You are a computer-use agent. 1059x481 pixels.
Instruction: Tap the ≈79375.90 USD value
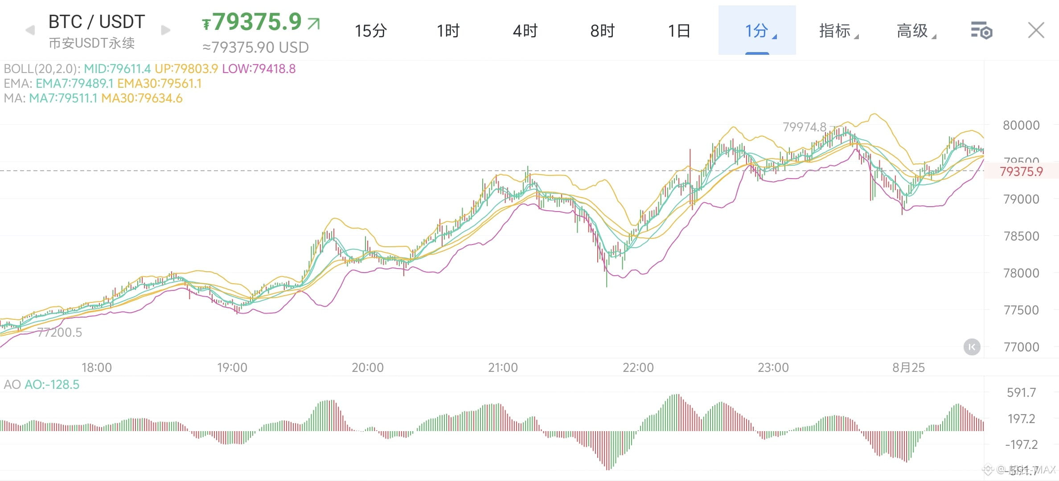point(255,47)
